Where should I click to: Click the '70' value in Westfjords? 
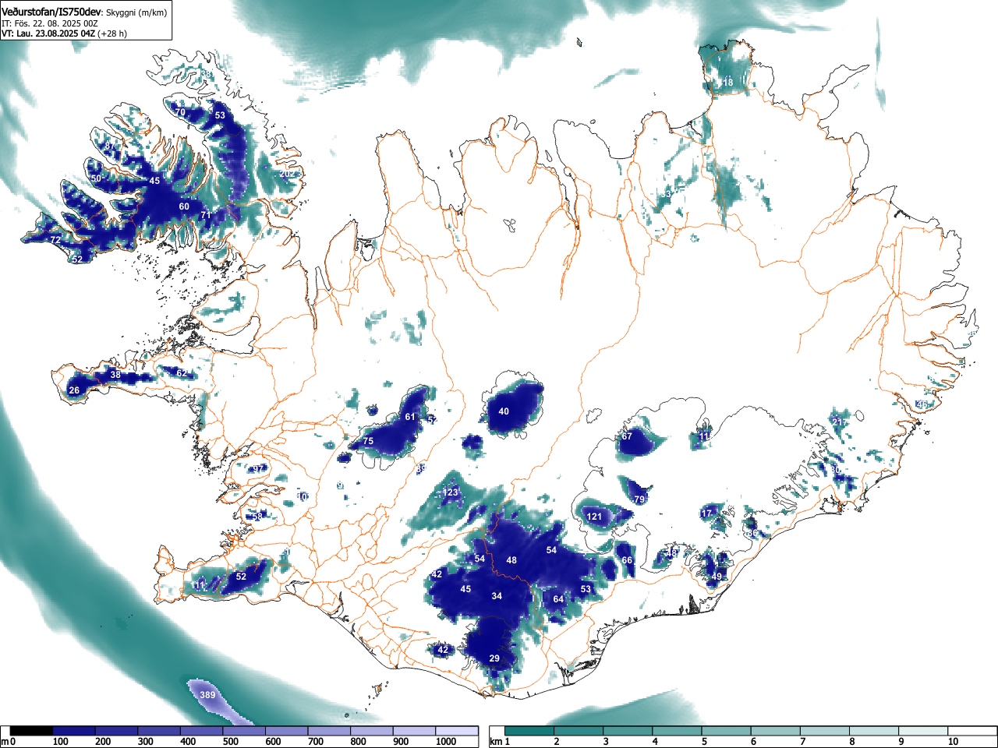pyautogui.click(x=180, y=112)
